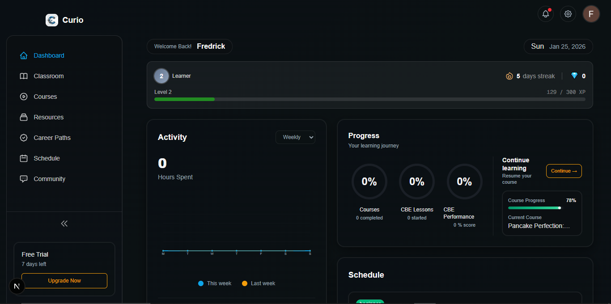Screen dimensions: 611x304
Task: Navigate to Courses in the sidebar
Action: click(45, 97)
